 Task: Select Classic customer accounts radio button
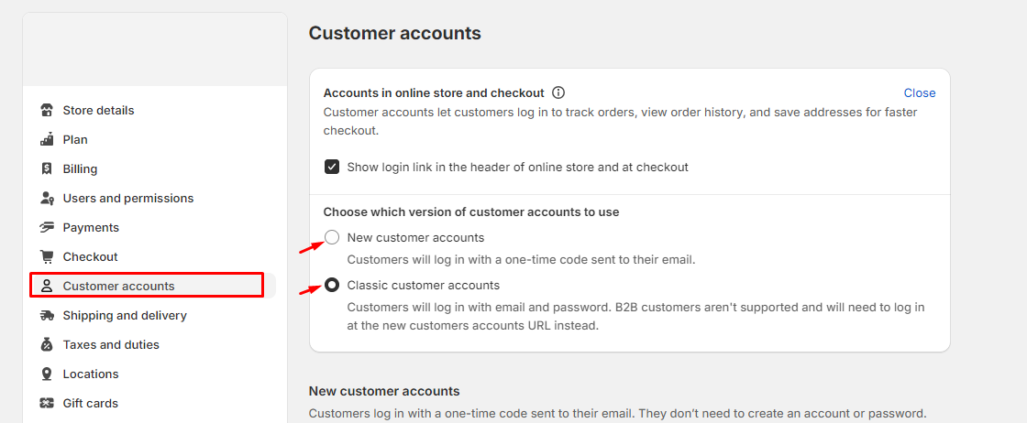click(332, 286)
